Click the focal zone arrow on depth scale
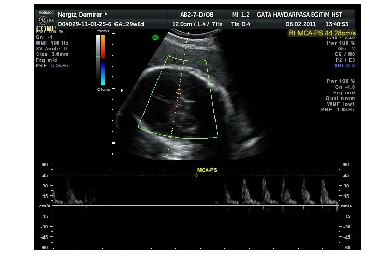373x280 pixels. 122,90
